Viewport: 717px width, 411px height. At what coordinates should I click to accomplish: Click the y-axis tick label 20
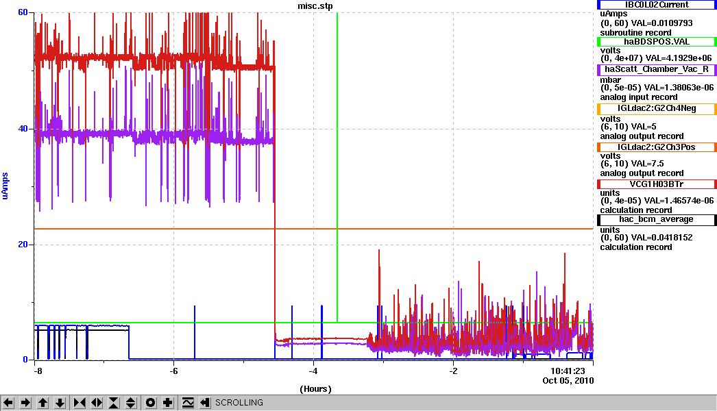point(23,244)
